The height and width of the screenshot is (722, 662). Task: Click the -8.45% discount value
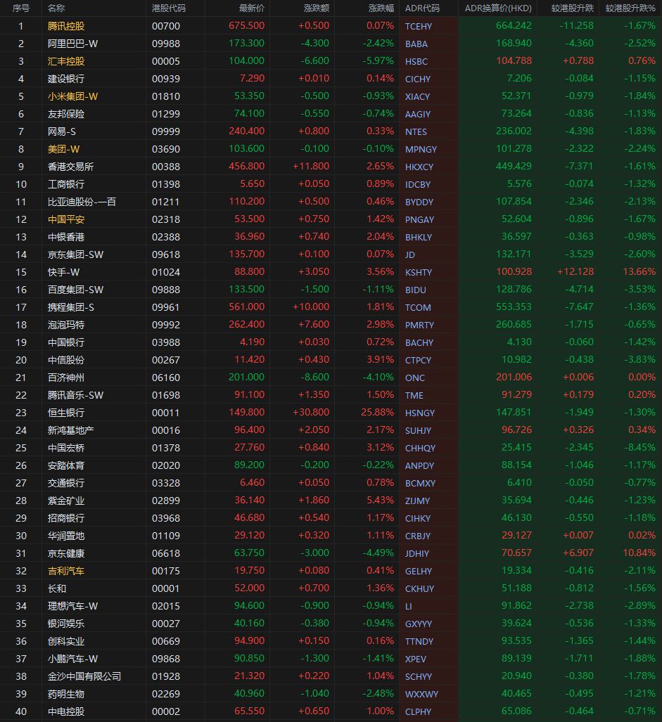pyautogui.click(x=639, y=447)
